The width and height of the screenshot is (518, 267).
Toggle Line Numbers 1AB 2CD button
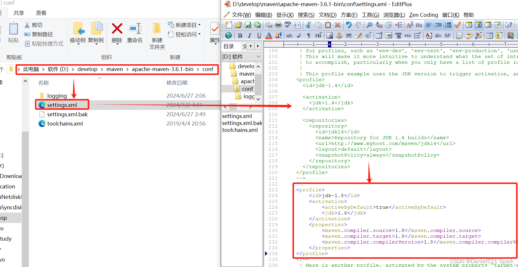448,25
